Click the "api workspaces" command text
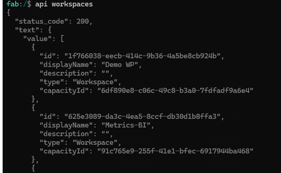This screenshot has height=173, width=281. point(64,4)
